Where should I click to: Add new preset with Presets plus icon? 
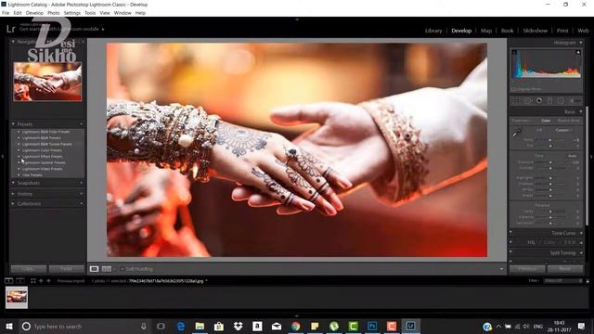82,124
